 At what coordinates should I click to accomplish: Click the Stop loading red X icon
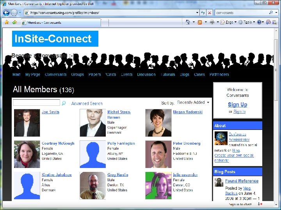[x=209, y=13]
